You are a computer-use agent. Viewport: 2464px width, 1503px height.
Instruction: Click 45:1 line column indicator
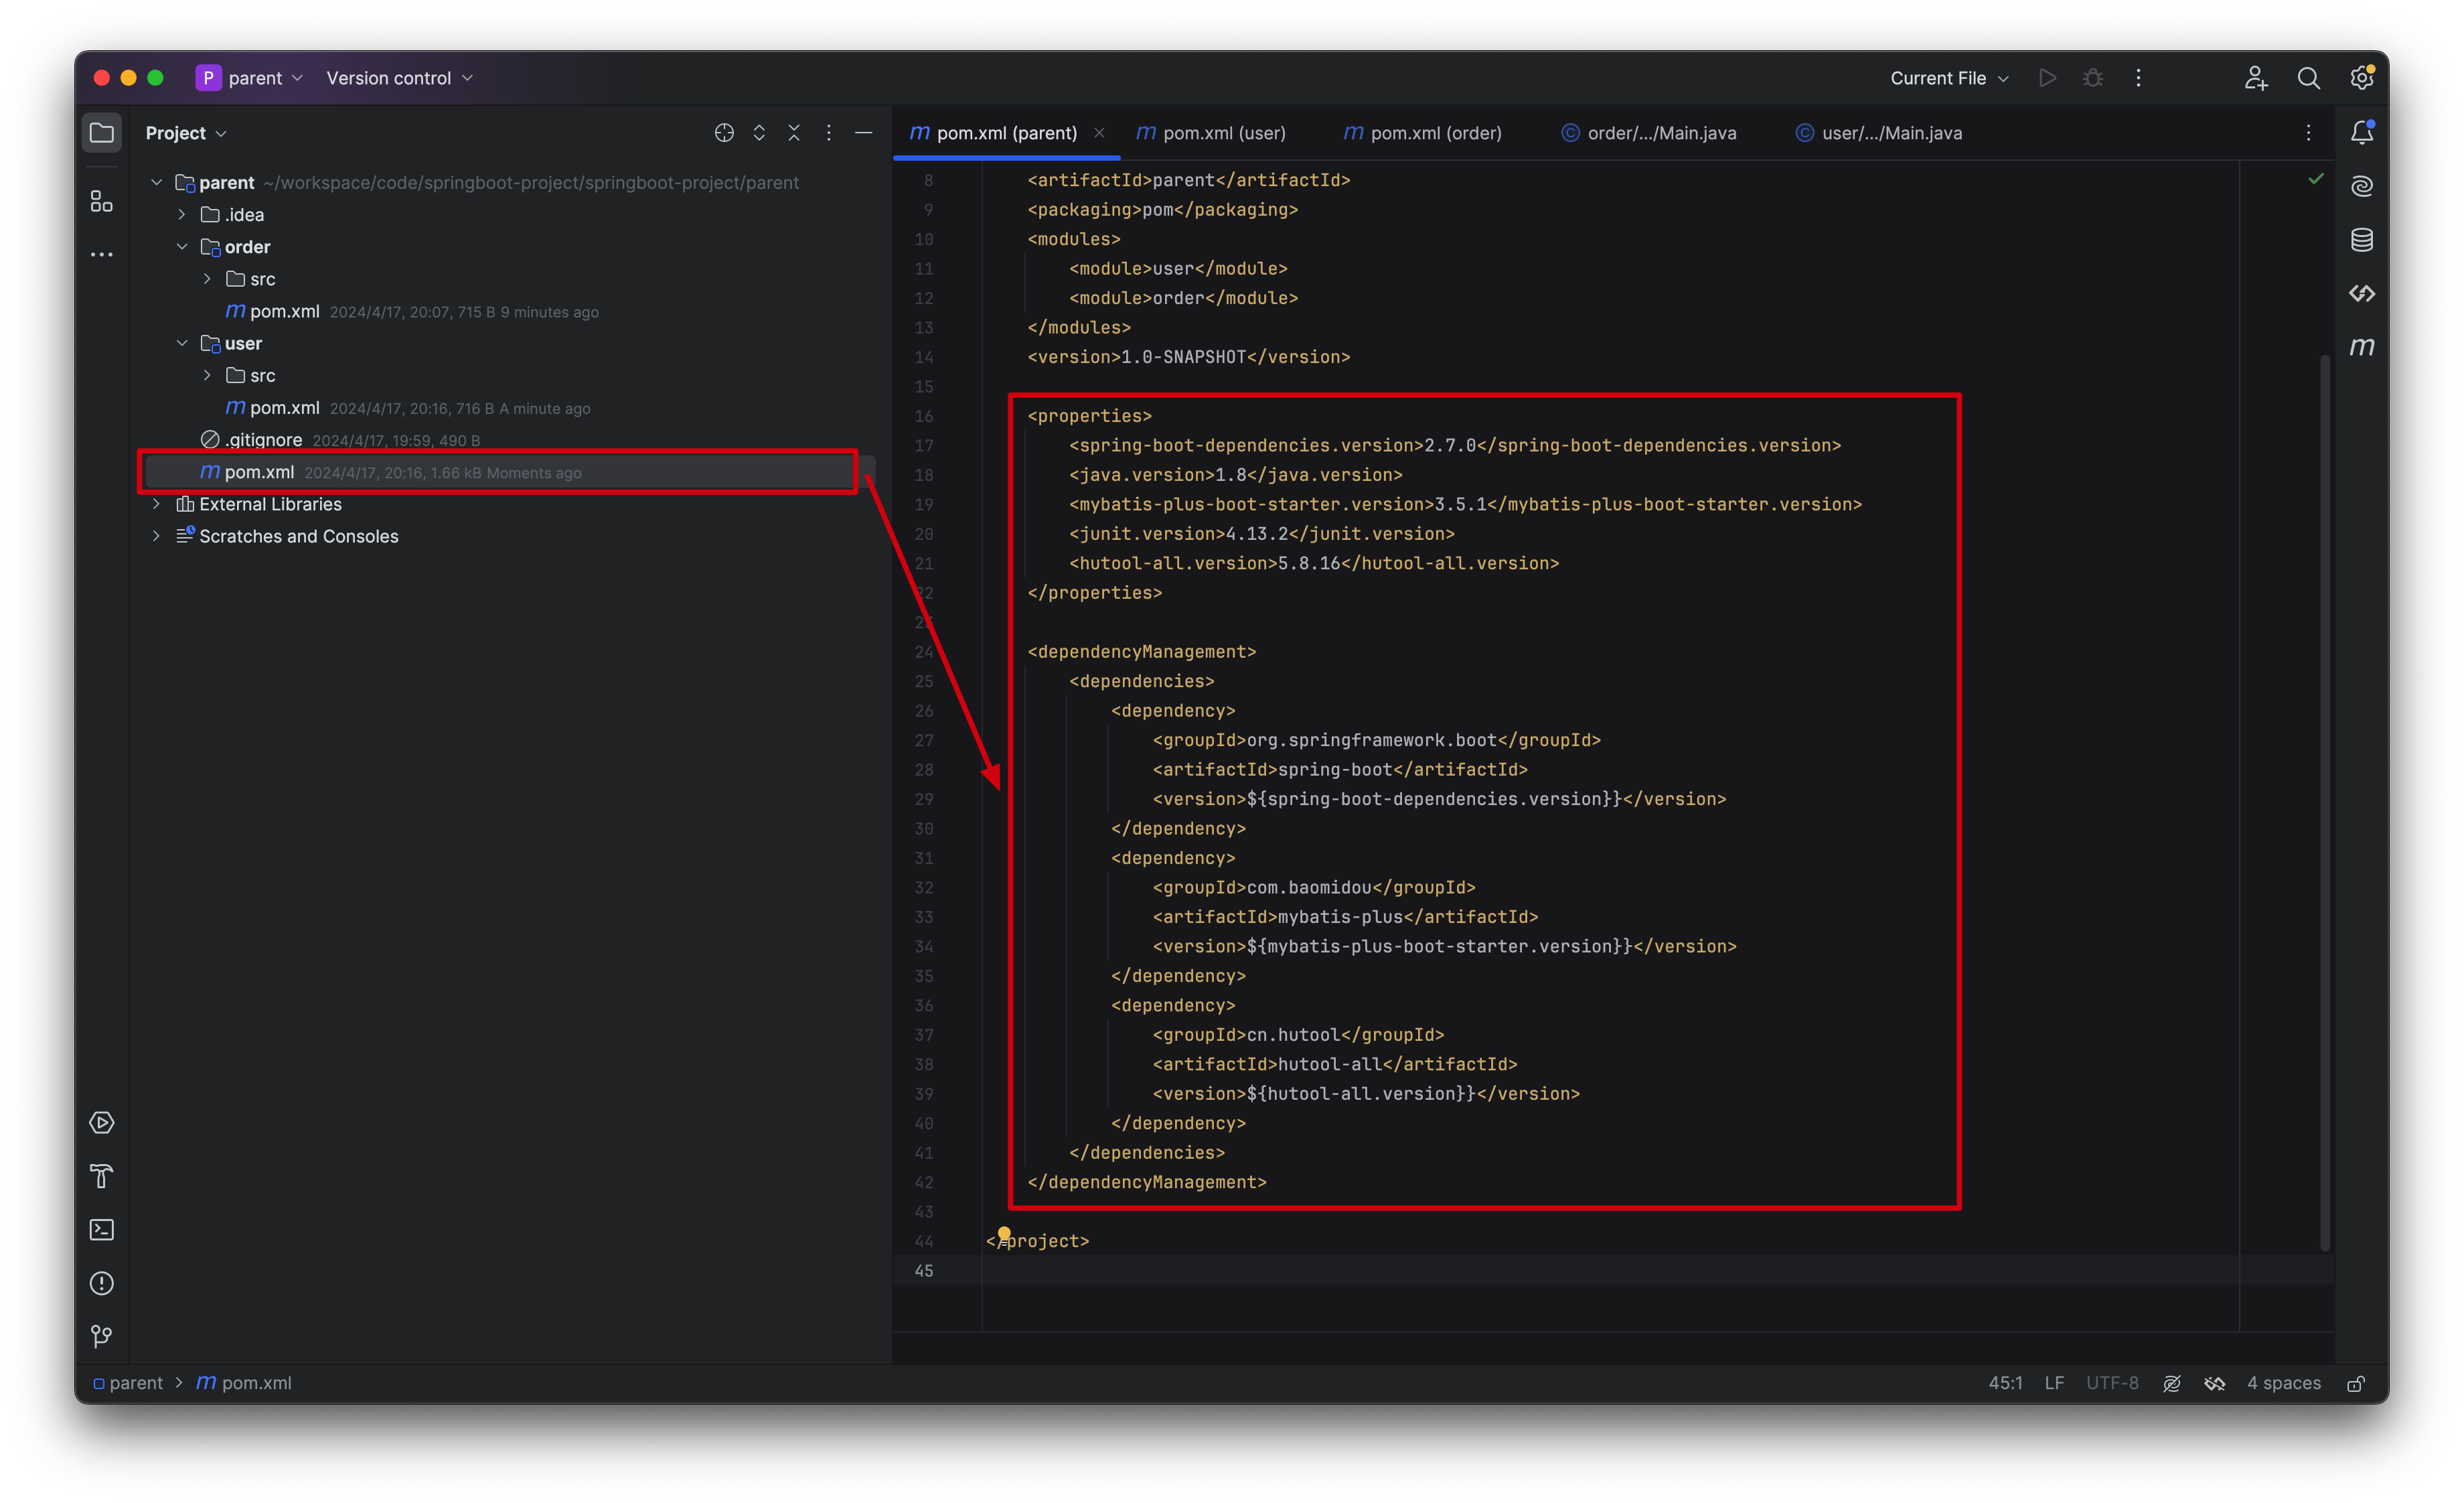2005,1384
